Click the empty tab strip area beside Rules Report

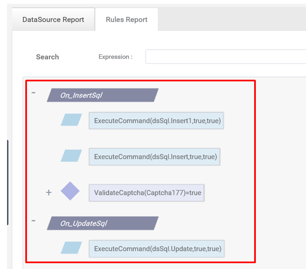(x=232, y=19)
